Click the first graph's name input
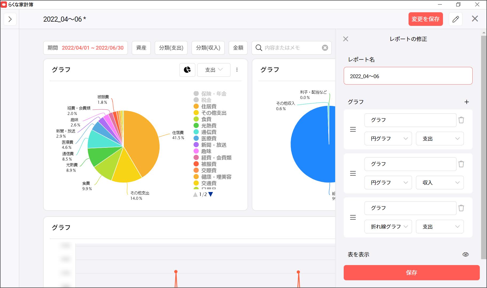Viewport: 487px width, 288px height. pyautogui.click(x=410, y=120)
